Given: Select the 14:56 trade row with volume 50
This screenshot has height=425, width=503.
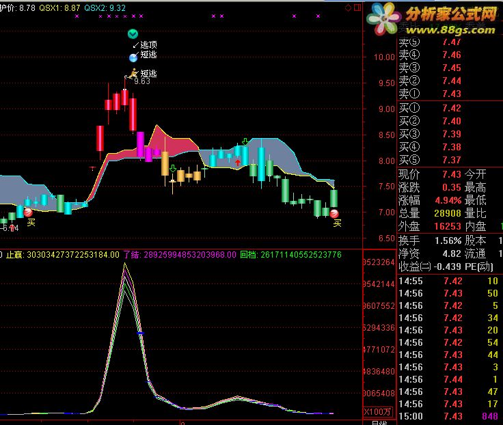Looking at the screenshot, I should (449, 293).
